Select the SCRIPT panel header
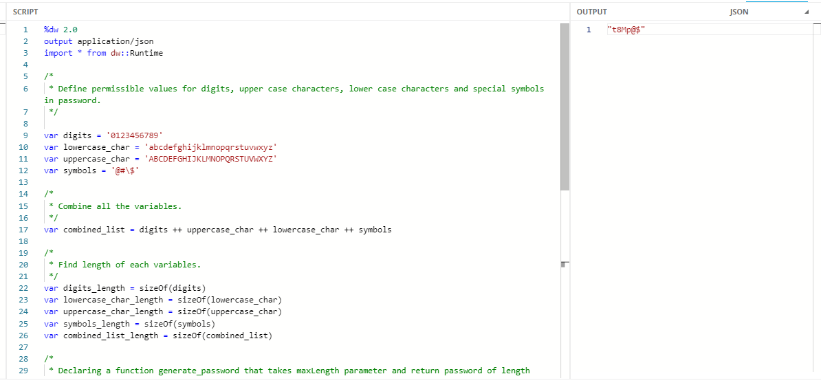This screenshot has width=821, height=385. 25,12
